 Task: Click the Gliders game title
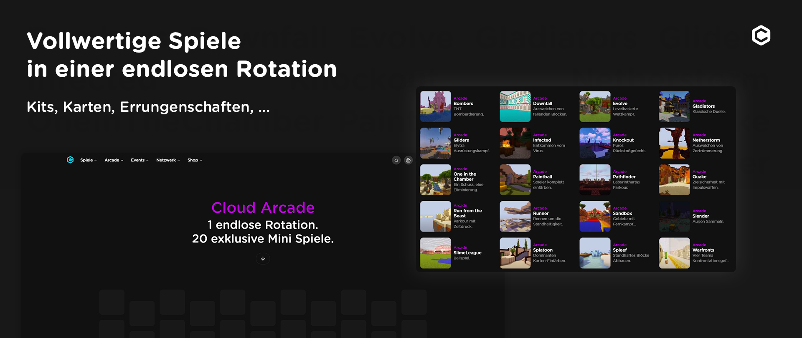461,140
